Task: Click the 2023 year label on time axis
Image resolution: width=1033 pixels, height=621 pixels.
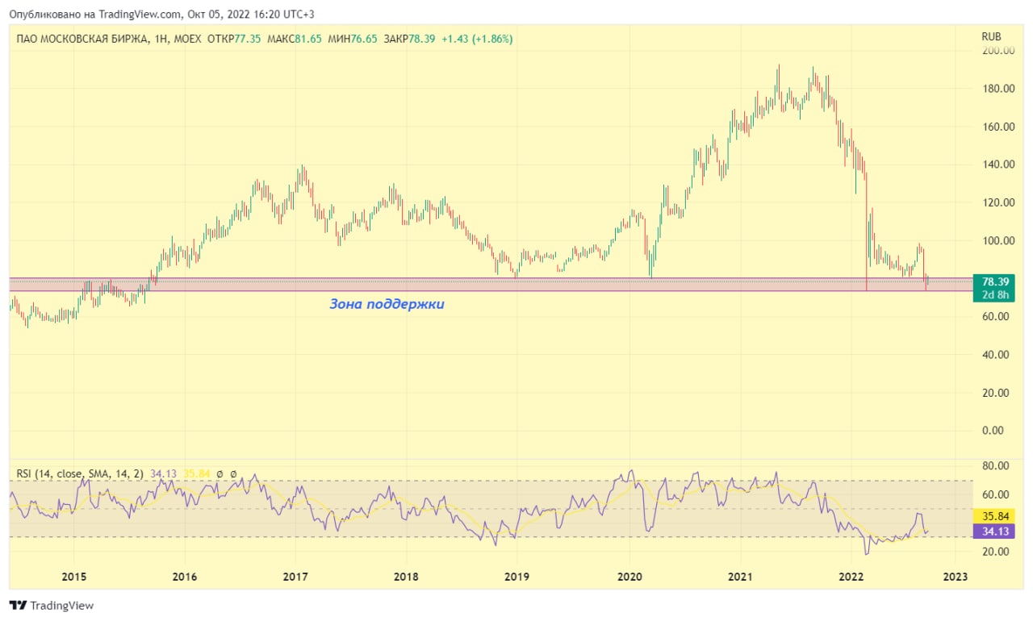Action: click(954, 577)
